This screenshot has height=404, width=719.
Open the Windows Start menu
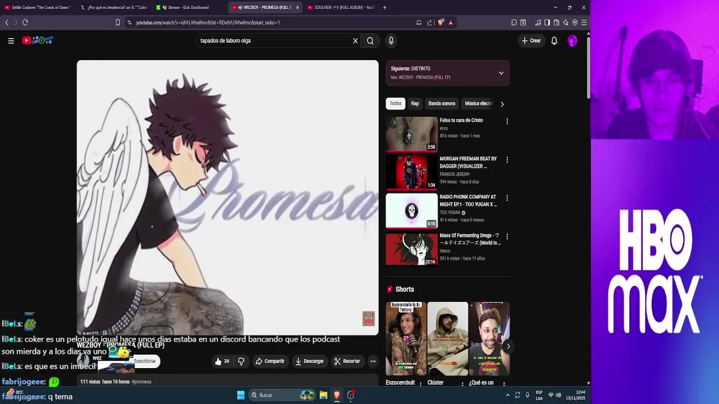coord(240,395)
